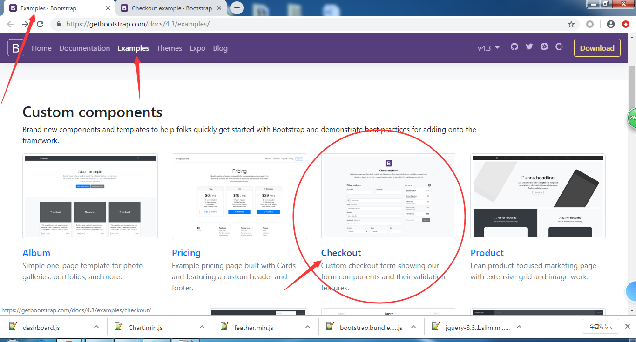Screen dimensions: 636x342
Task: Open the Pricing example link
Action: point(186,253)
